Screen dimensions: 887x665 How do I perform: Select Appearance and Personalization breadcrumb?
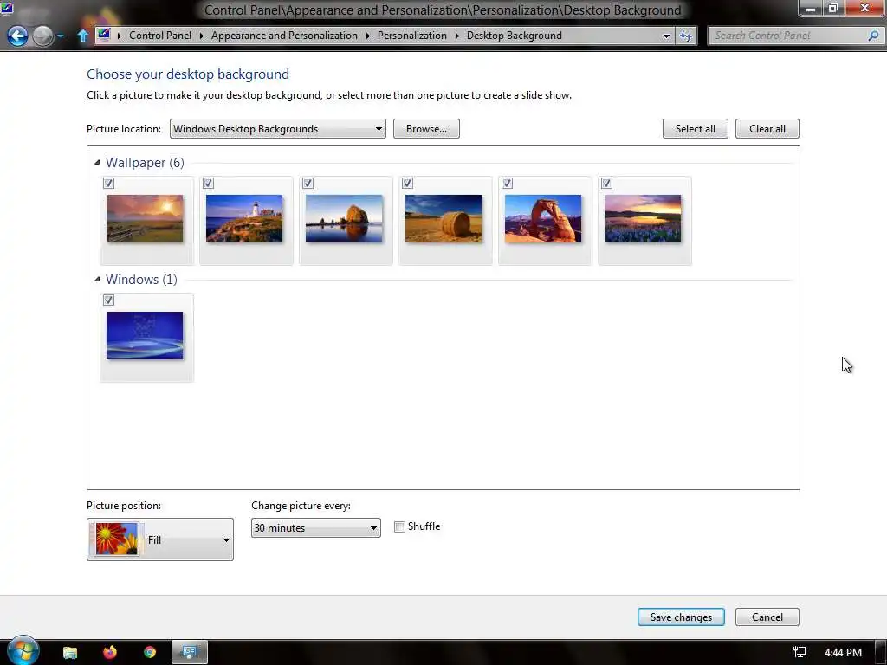(x=284, y=35)
